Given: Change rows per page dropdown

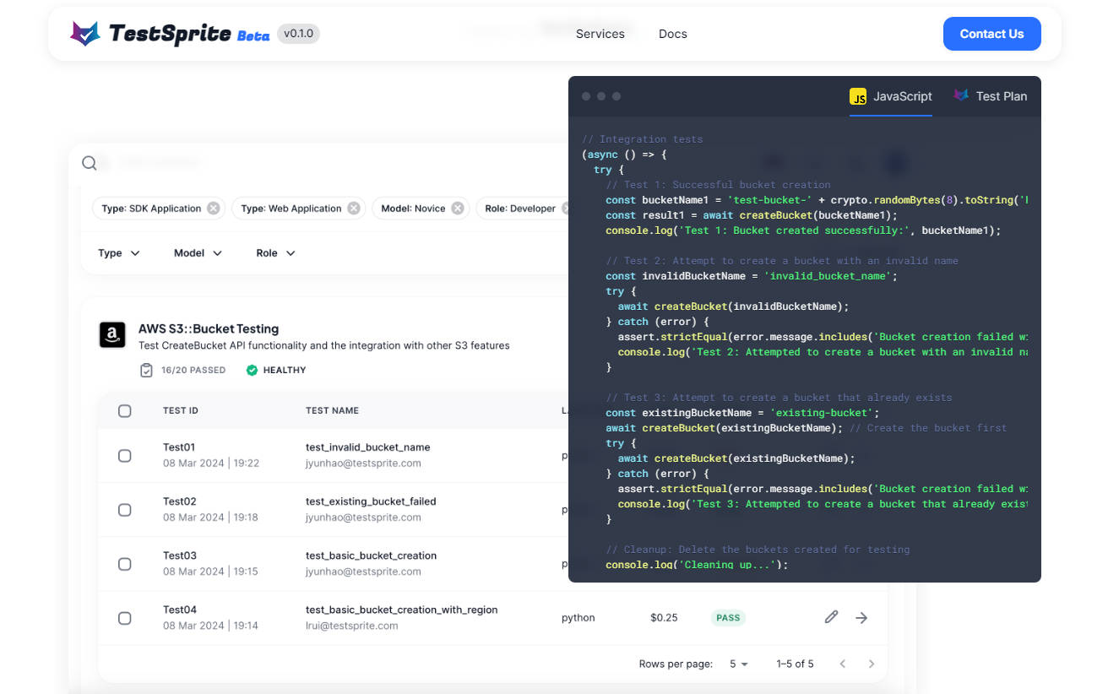Looking at the screenshot, I should pos(739,664).
